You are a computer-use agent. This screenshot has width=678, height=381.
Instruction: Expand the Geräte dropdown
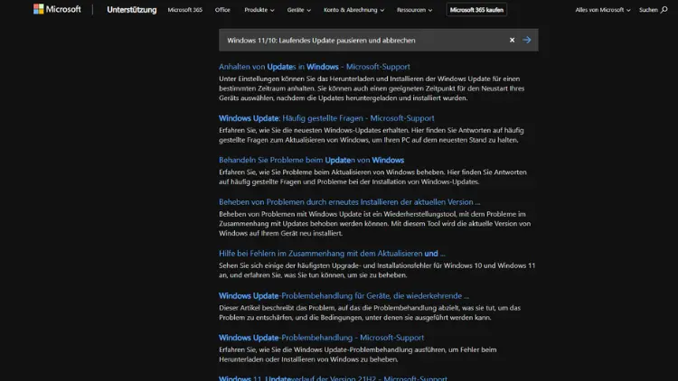tap(299, 10)
